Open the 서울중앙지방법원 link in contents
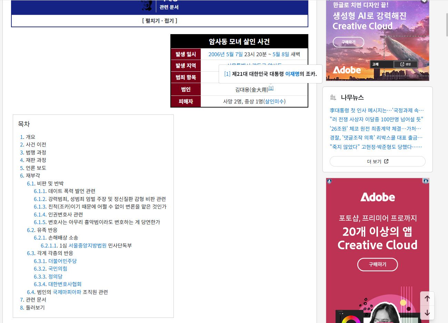Screen dimensions: 448x323 click(x=88, y=245)
